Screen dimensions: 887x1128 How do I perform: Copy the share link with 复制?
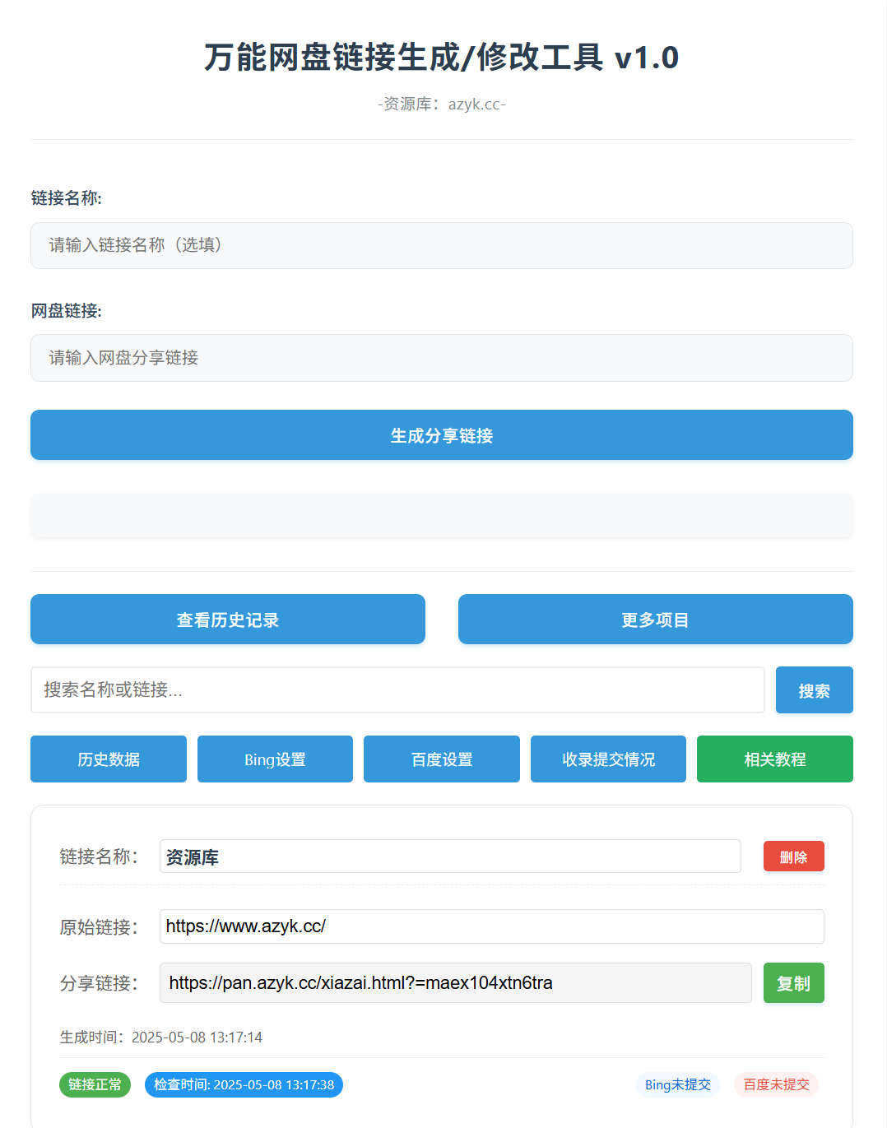coord(793,983)
